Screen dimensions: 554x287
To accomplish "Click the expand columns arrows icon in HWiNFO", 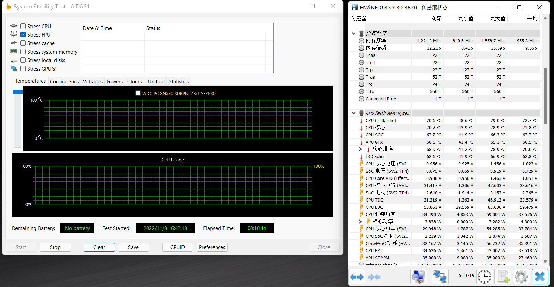I will (357, 277).
